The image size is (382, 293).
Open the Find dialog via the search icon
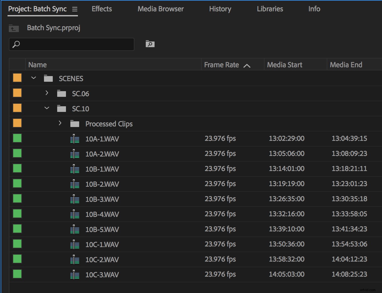point(150,44)
